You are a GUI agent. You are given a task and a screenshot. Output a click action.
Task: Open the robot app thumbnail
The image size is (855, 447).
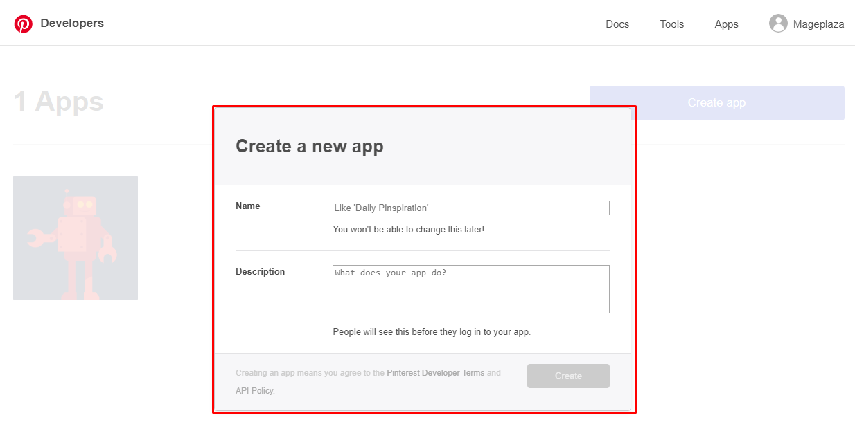click(76, 238)
